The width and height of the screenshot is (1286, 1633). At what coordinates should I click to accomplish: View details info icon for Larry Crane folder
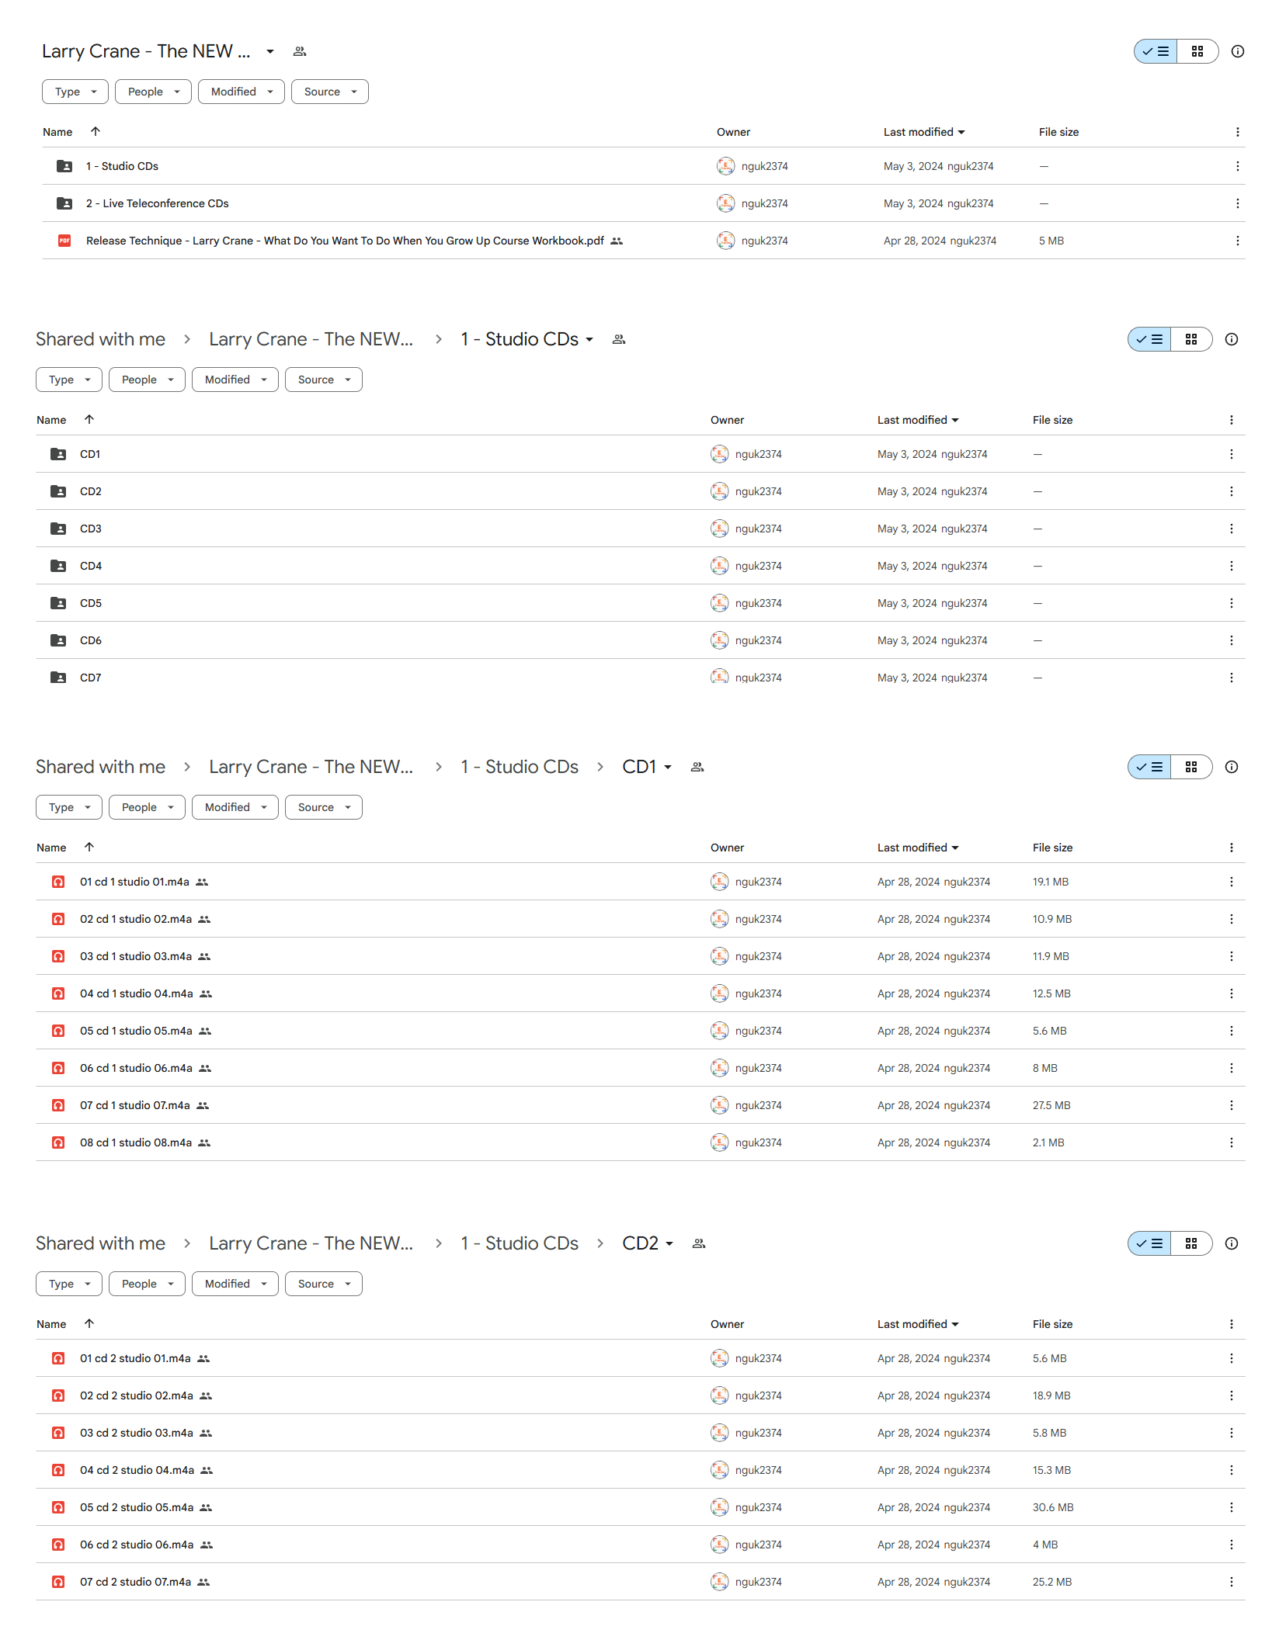pyautogui.click(x=1238, y=51)
